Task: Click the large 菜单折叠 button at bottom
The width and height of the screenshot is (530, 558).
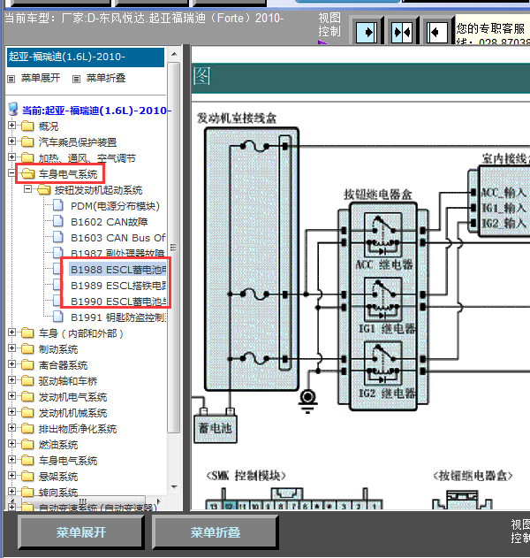Action: point(216,532)
